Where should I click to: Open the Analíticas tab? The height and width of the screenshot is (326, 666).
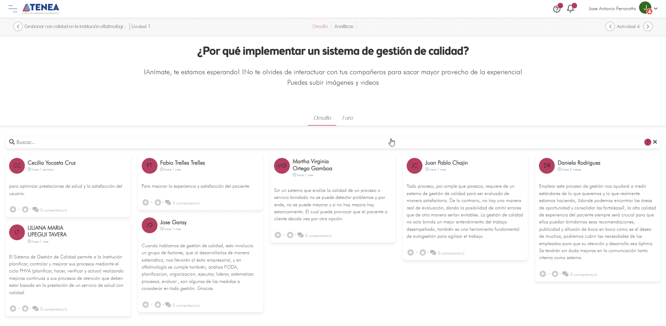pyautogui.click(x=344, y=27)
